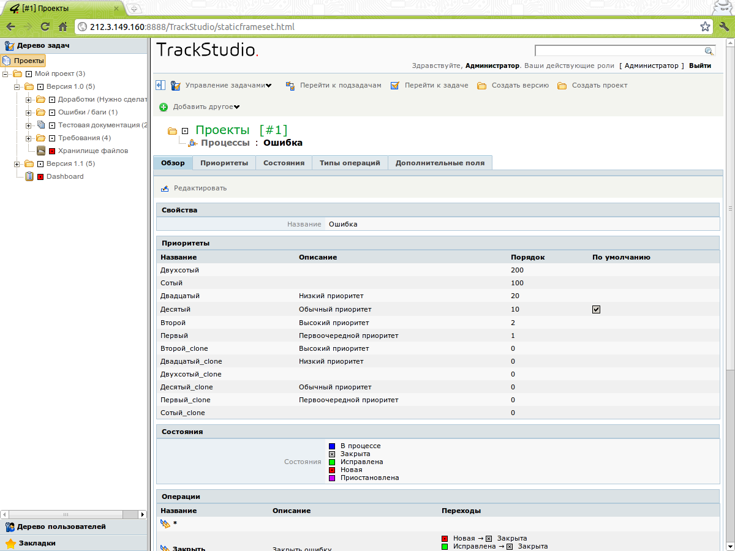
Task: Click the Dashboard document icon in tree
Action: (29, 176)
